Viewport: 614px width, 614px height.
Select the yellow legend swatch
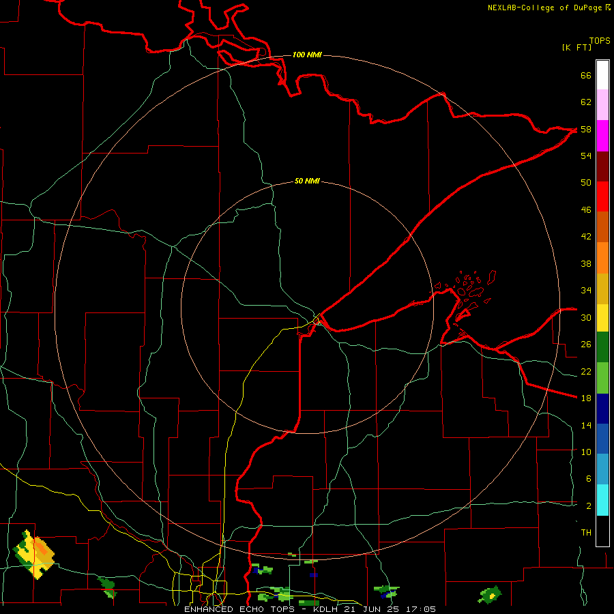[602, 318]
